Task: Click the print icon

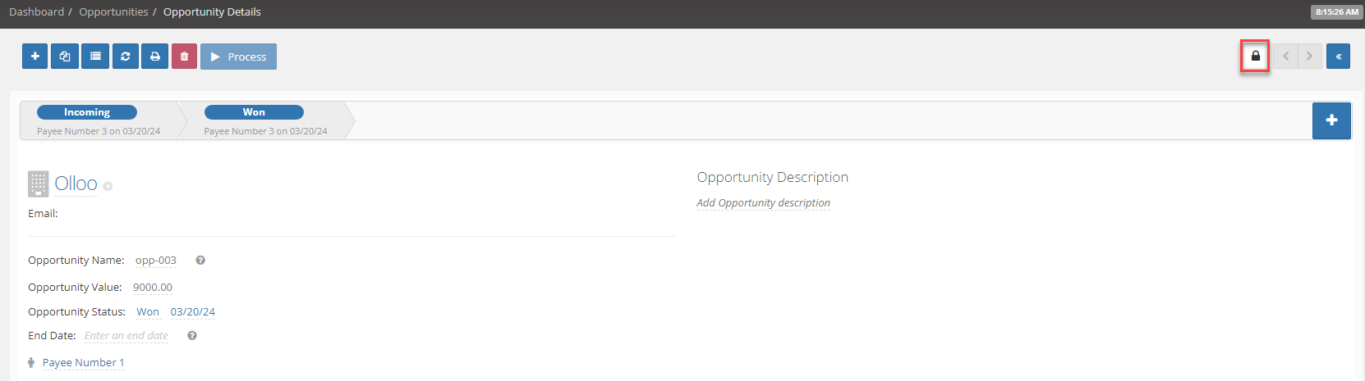Action: [x=155, y=57]
